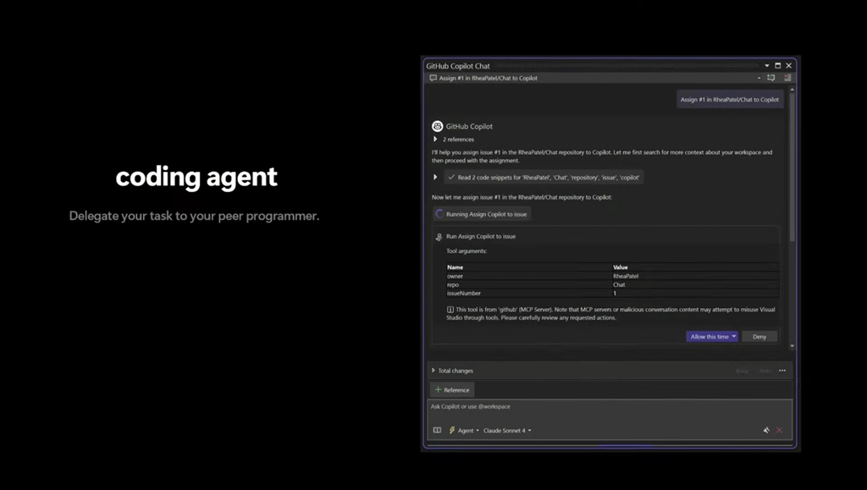Open the tools selection wrench icon
Screen dimensions: 867x490
pyautogui.click(x=766, y=431)
